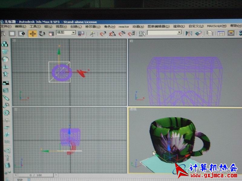
Task: Open Curve Editor from main toolbar
Action: 221,33
